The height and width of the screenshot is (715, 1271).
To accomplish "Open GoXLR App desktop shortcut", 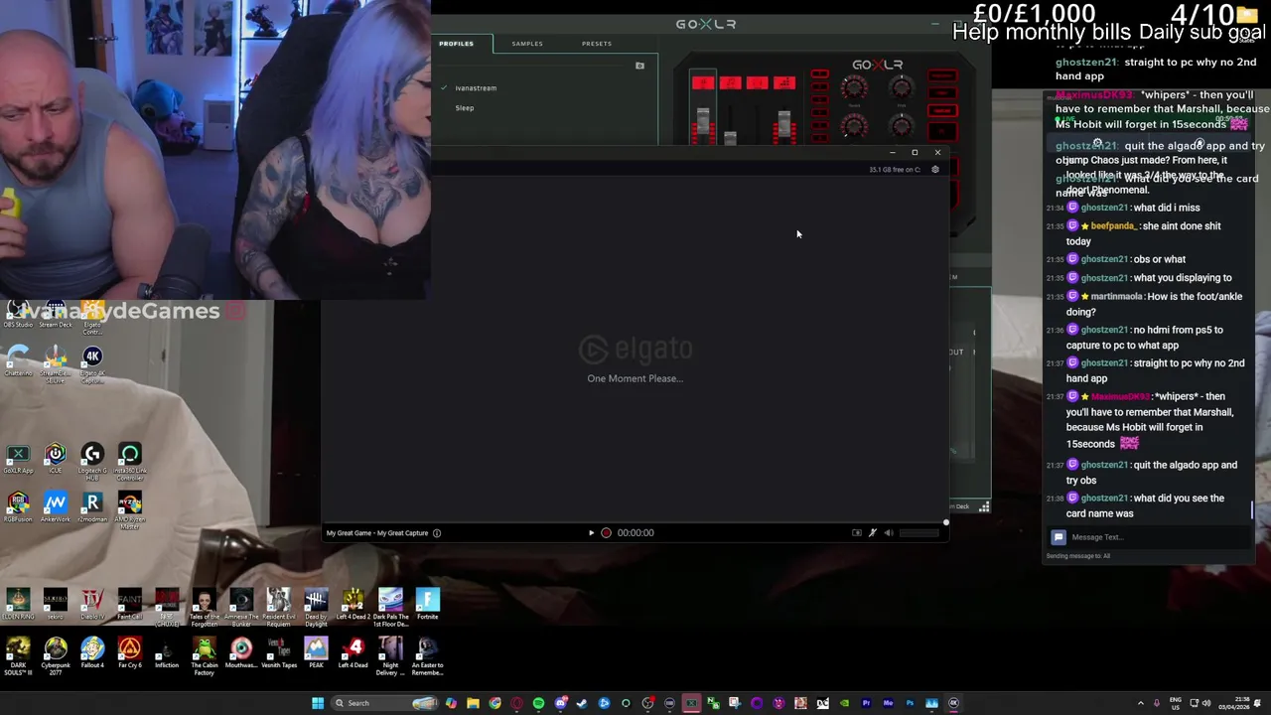I will 18,459.
